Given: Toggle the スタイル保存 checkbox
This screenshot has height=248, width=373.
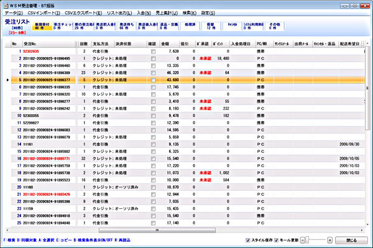Looking at the screenshot, I should (x=247, y=241).
